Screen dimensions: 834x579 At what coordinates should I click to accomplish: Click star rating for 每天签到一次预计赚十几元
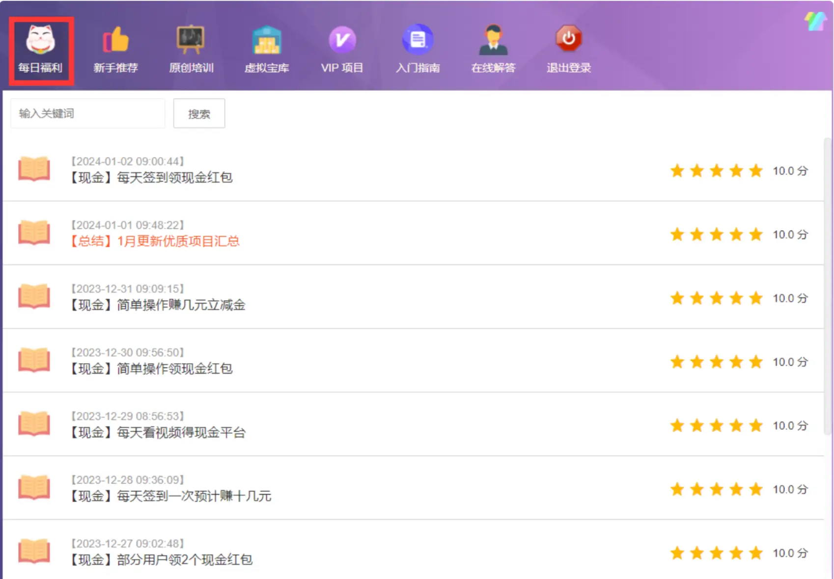[x=717, y=490]
